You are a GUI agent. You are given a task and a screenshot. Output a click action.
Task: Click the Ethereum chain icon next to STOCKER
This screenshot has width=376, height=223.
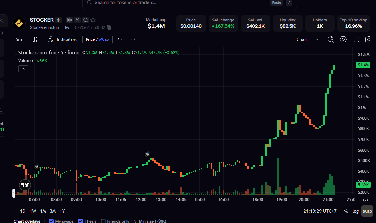pyautogui.click(x=58, y=20)
